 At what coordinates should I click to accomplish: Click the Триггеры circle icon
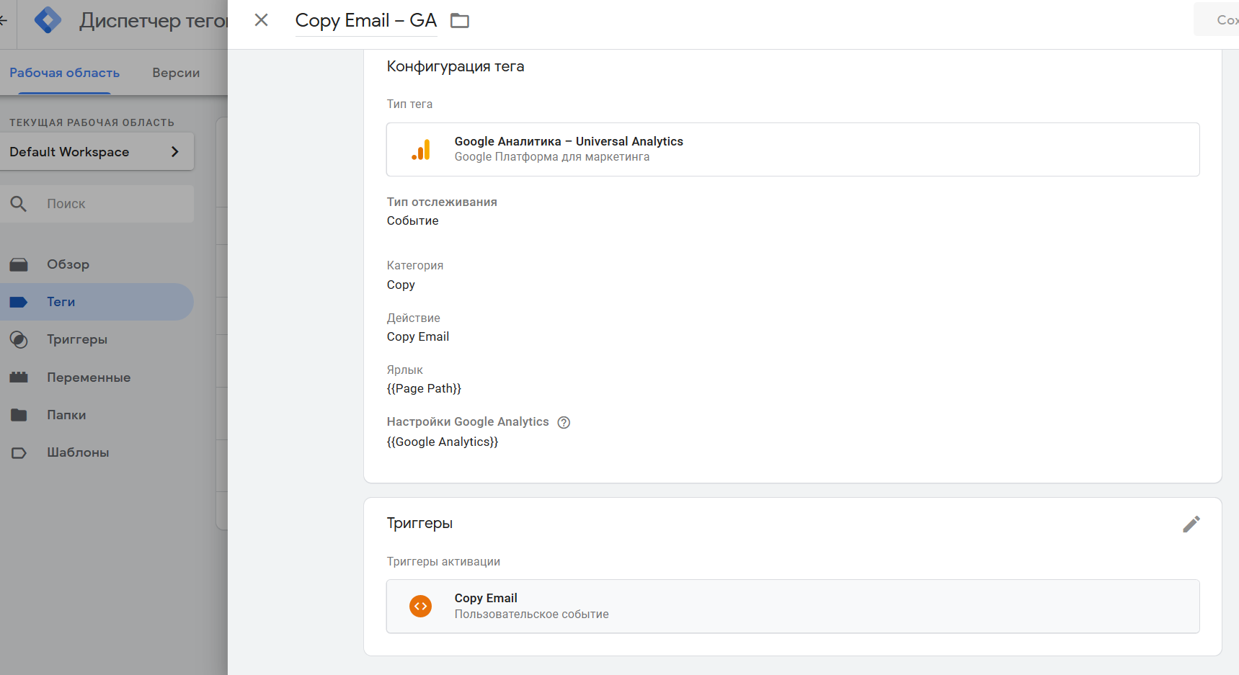pyautogui.click(x=19, y=339)
